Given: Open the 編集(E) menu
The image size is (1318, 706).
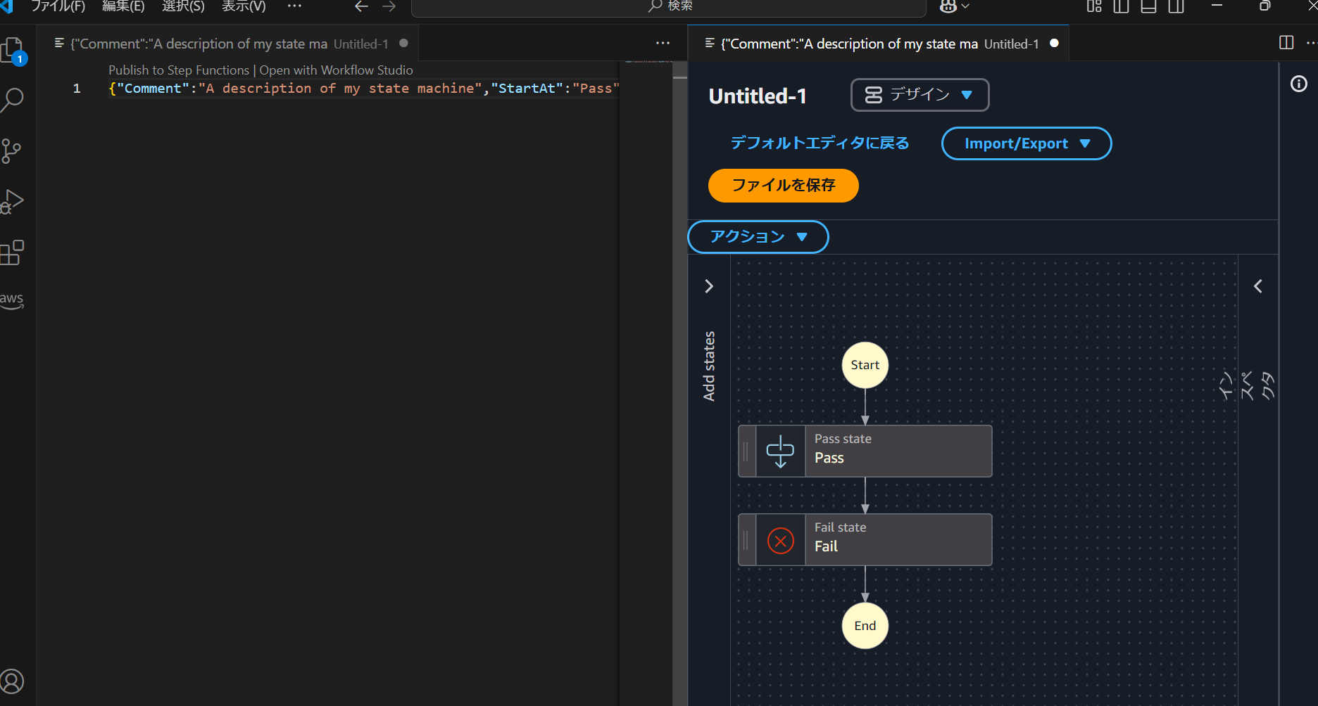Looking at the screenshot, I should (x=123, y=6).
